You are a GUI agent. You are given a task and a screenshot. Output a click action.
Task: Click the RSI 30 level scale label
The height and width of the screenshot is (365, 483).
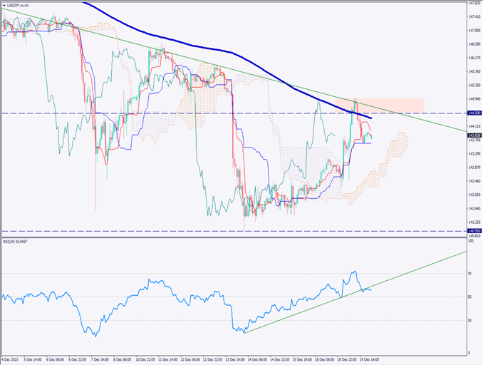[470, 320]
